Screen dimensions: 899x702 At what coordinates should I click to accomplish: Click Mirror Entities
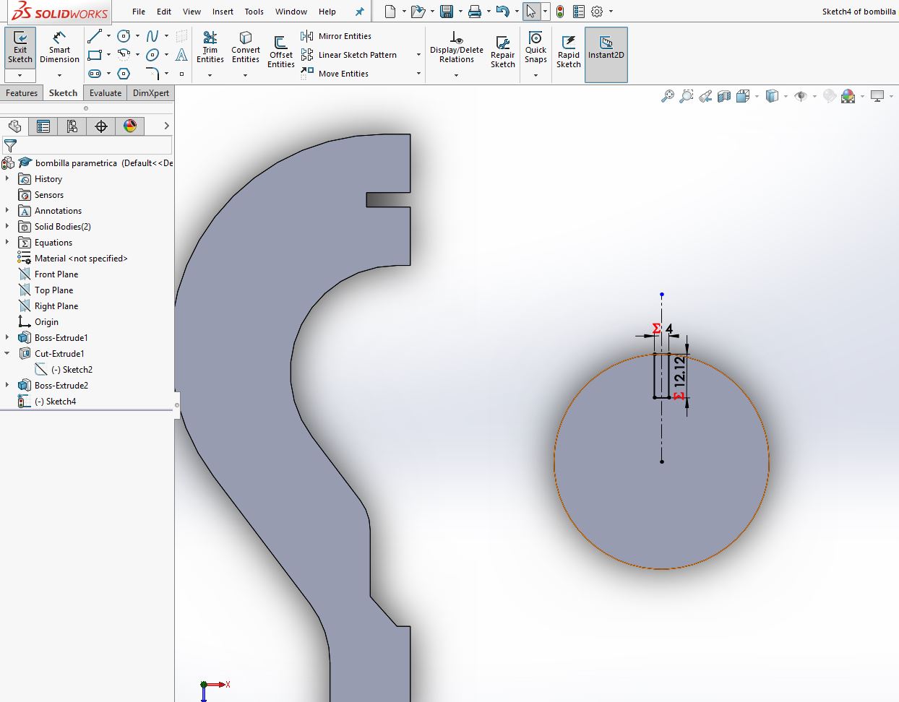point(336,36)
